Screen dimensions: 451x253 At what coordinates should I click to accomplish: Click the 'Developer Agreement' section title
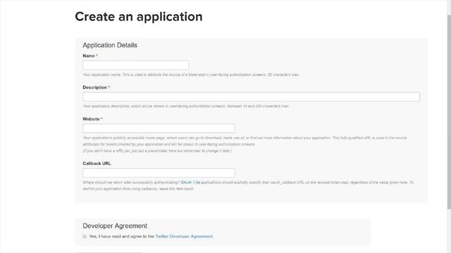(115, 226)
